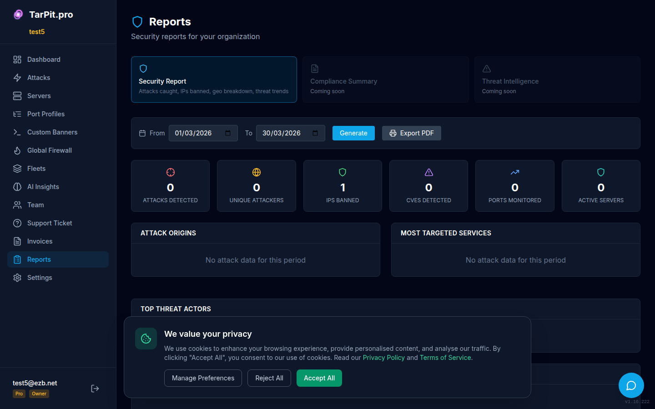Image resolution: width=655 pixels, height=409 pixels.
Task: Select the Threat Intelligence card
Action: coord(557,80)
